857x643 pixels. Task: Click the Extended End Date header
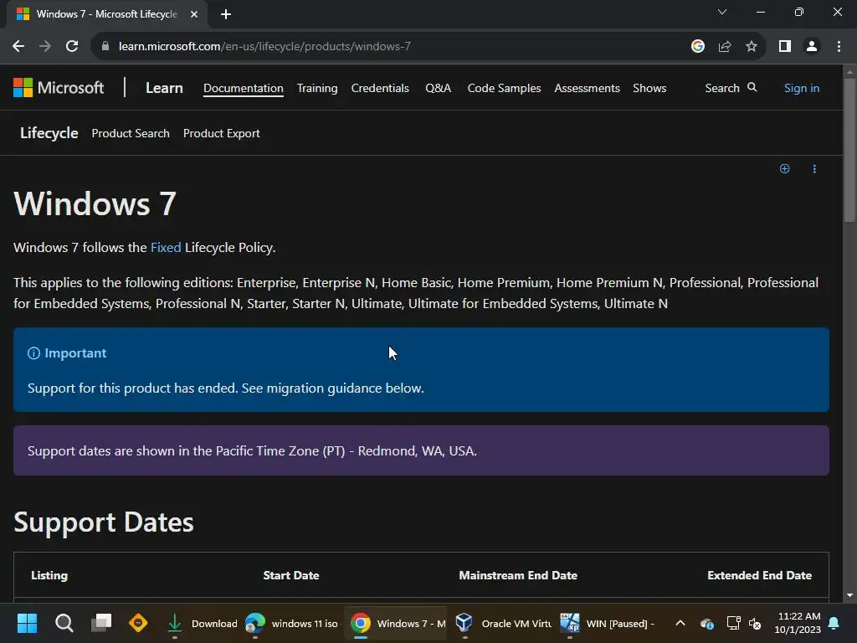coord(759,575)
